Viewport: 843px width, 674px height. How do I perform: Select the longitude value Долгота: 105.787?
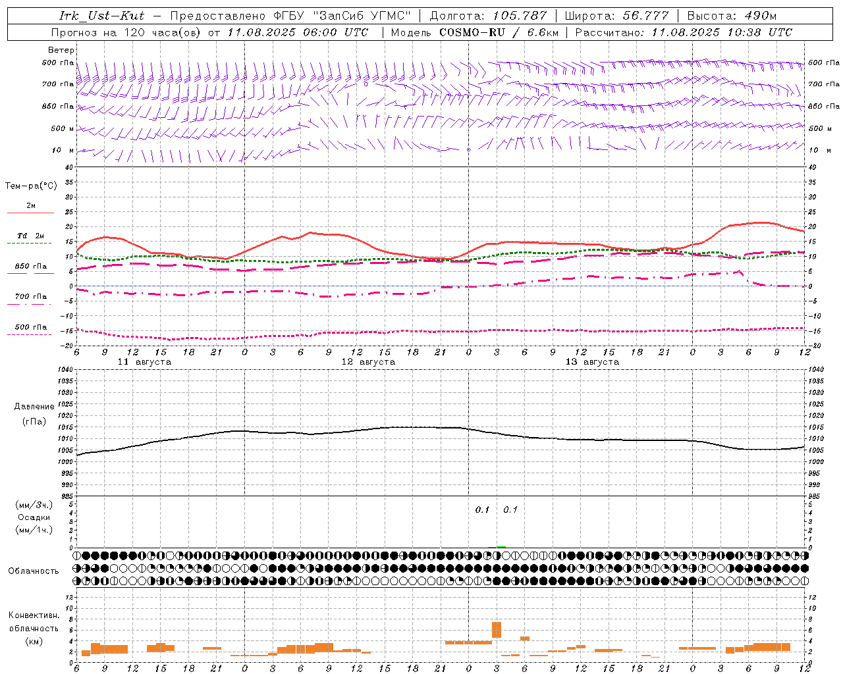[x=488, y=16]
